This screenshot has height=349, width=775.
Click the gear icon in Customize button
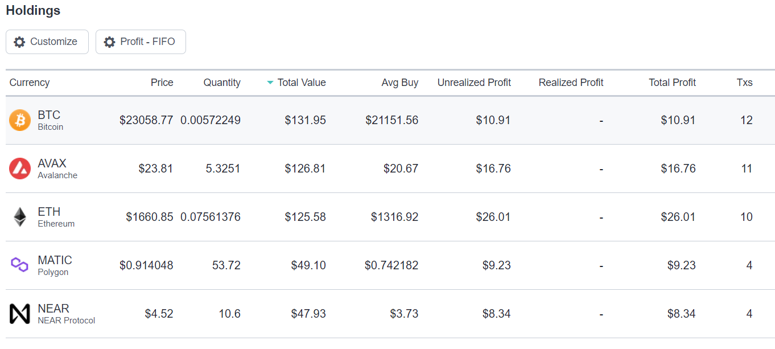click(19, 42)
